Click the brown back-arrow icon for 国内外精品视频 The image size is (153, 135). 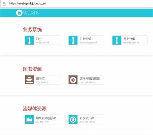(73, 80)
